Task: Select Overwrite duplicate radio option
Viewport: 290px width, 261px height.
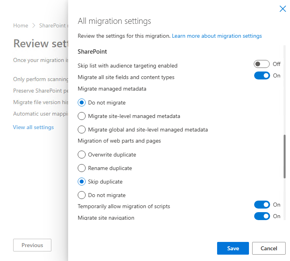Action: tap(82, 155)
